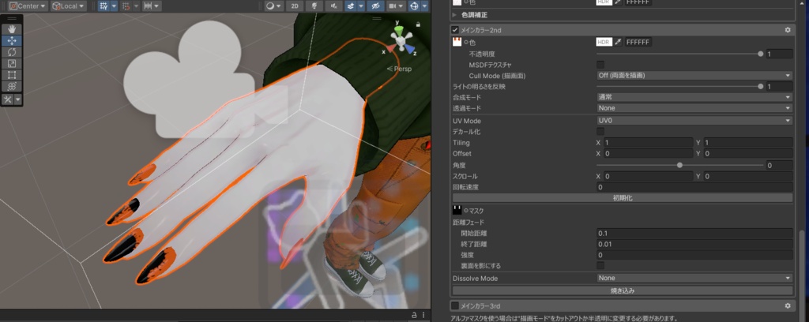Click the 終了距離 input field
809x322 pixels.
click(x=694, y=244)
